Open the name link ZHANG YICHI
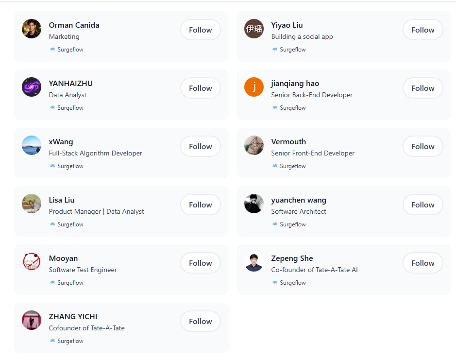This screenshot has height=360, width=456. click(73, 316)
